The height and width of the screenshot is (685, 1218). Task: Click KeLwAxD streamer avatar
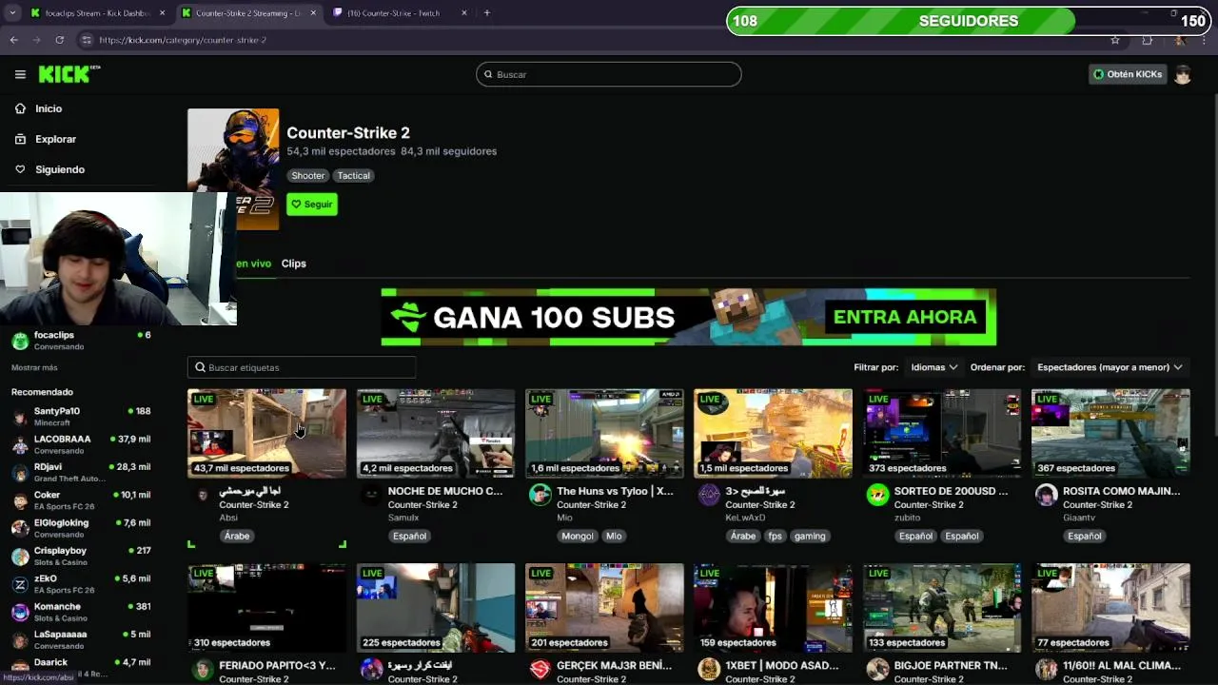[x=709, y=495]
